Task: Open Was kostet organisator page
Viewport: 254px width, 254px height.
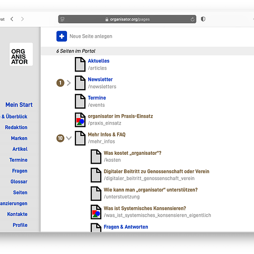Action: tap(132, 153)
